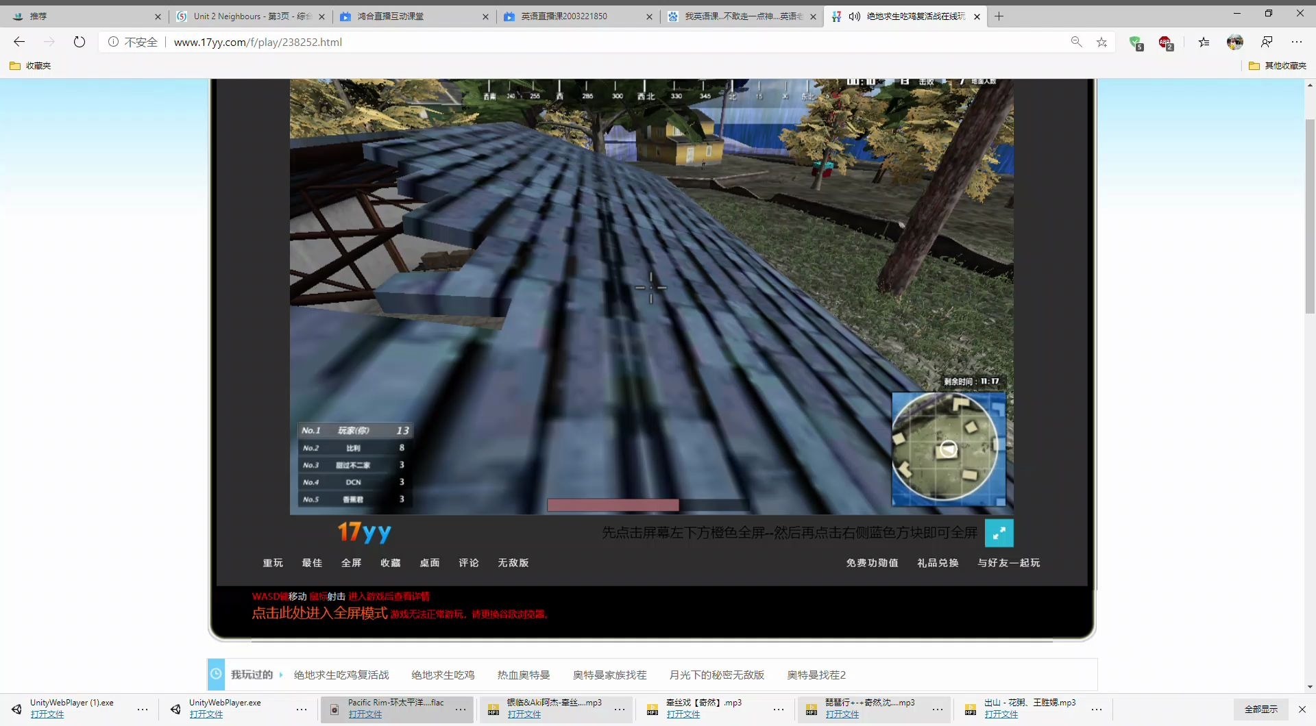The image size is (1316, 726).
Task: Add this page to favorites with star
Action: 1101,42
